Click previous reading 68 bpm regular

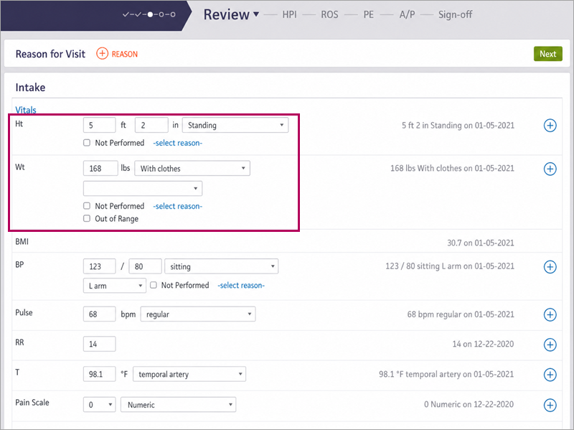[x=461, y=314]
